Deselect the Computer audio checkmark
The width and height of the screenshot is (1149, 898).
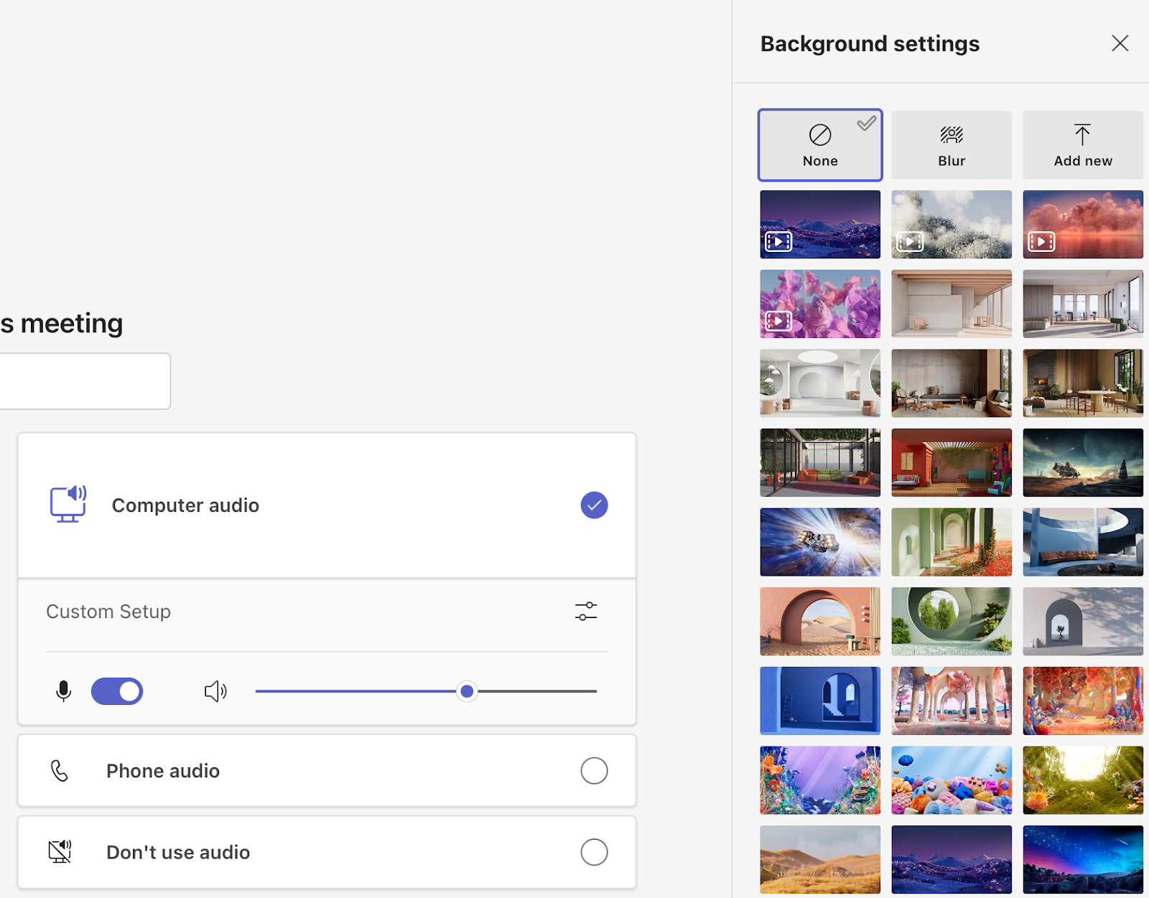tap(594, 505)
